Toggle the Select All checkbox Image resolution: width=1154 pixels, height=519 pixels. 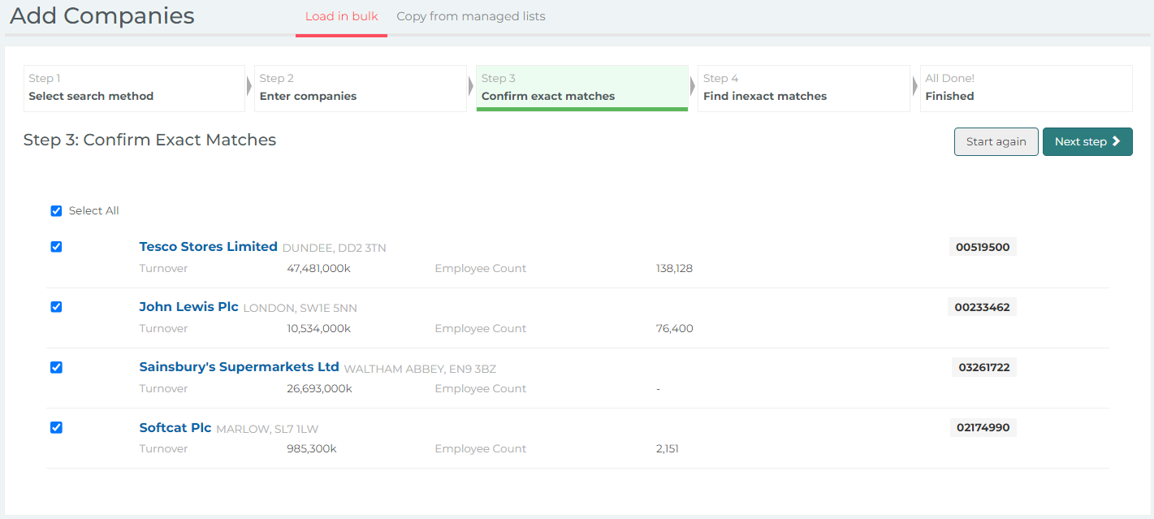click(56, 211)
